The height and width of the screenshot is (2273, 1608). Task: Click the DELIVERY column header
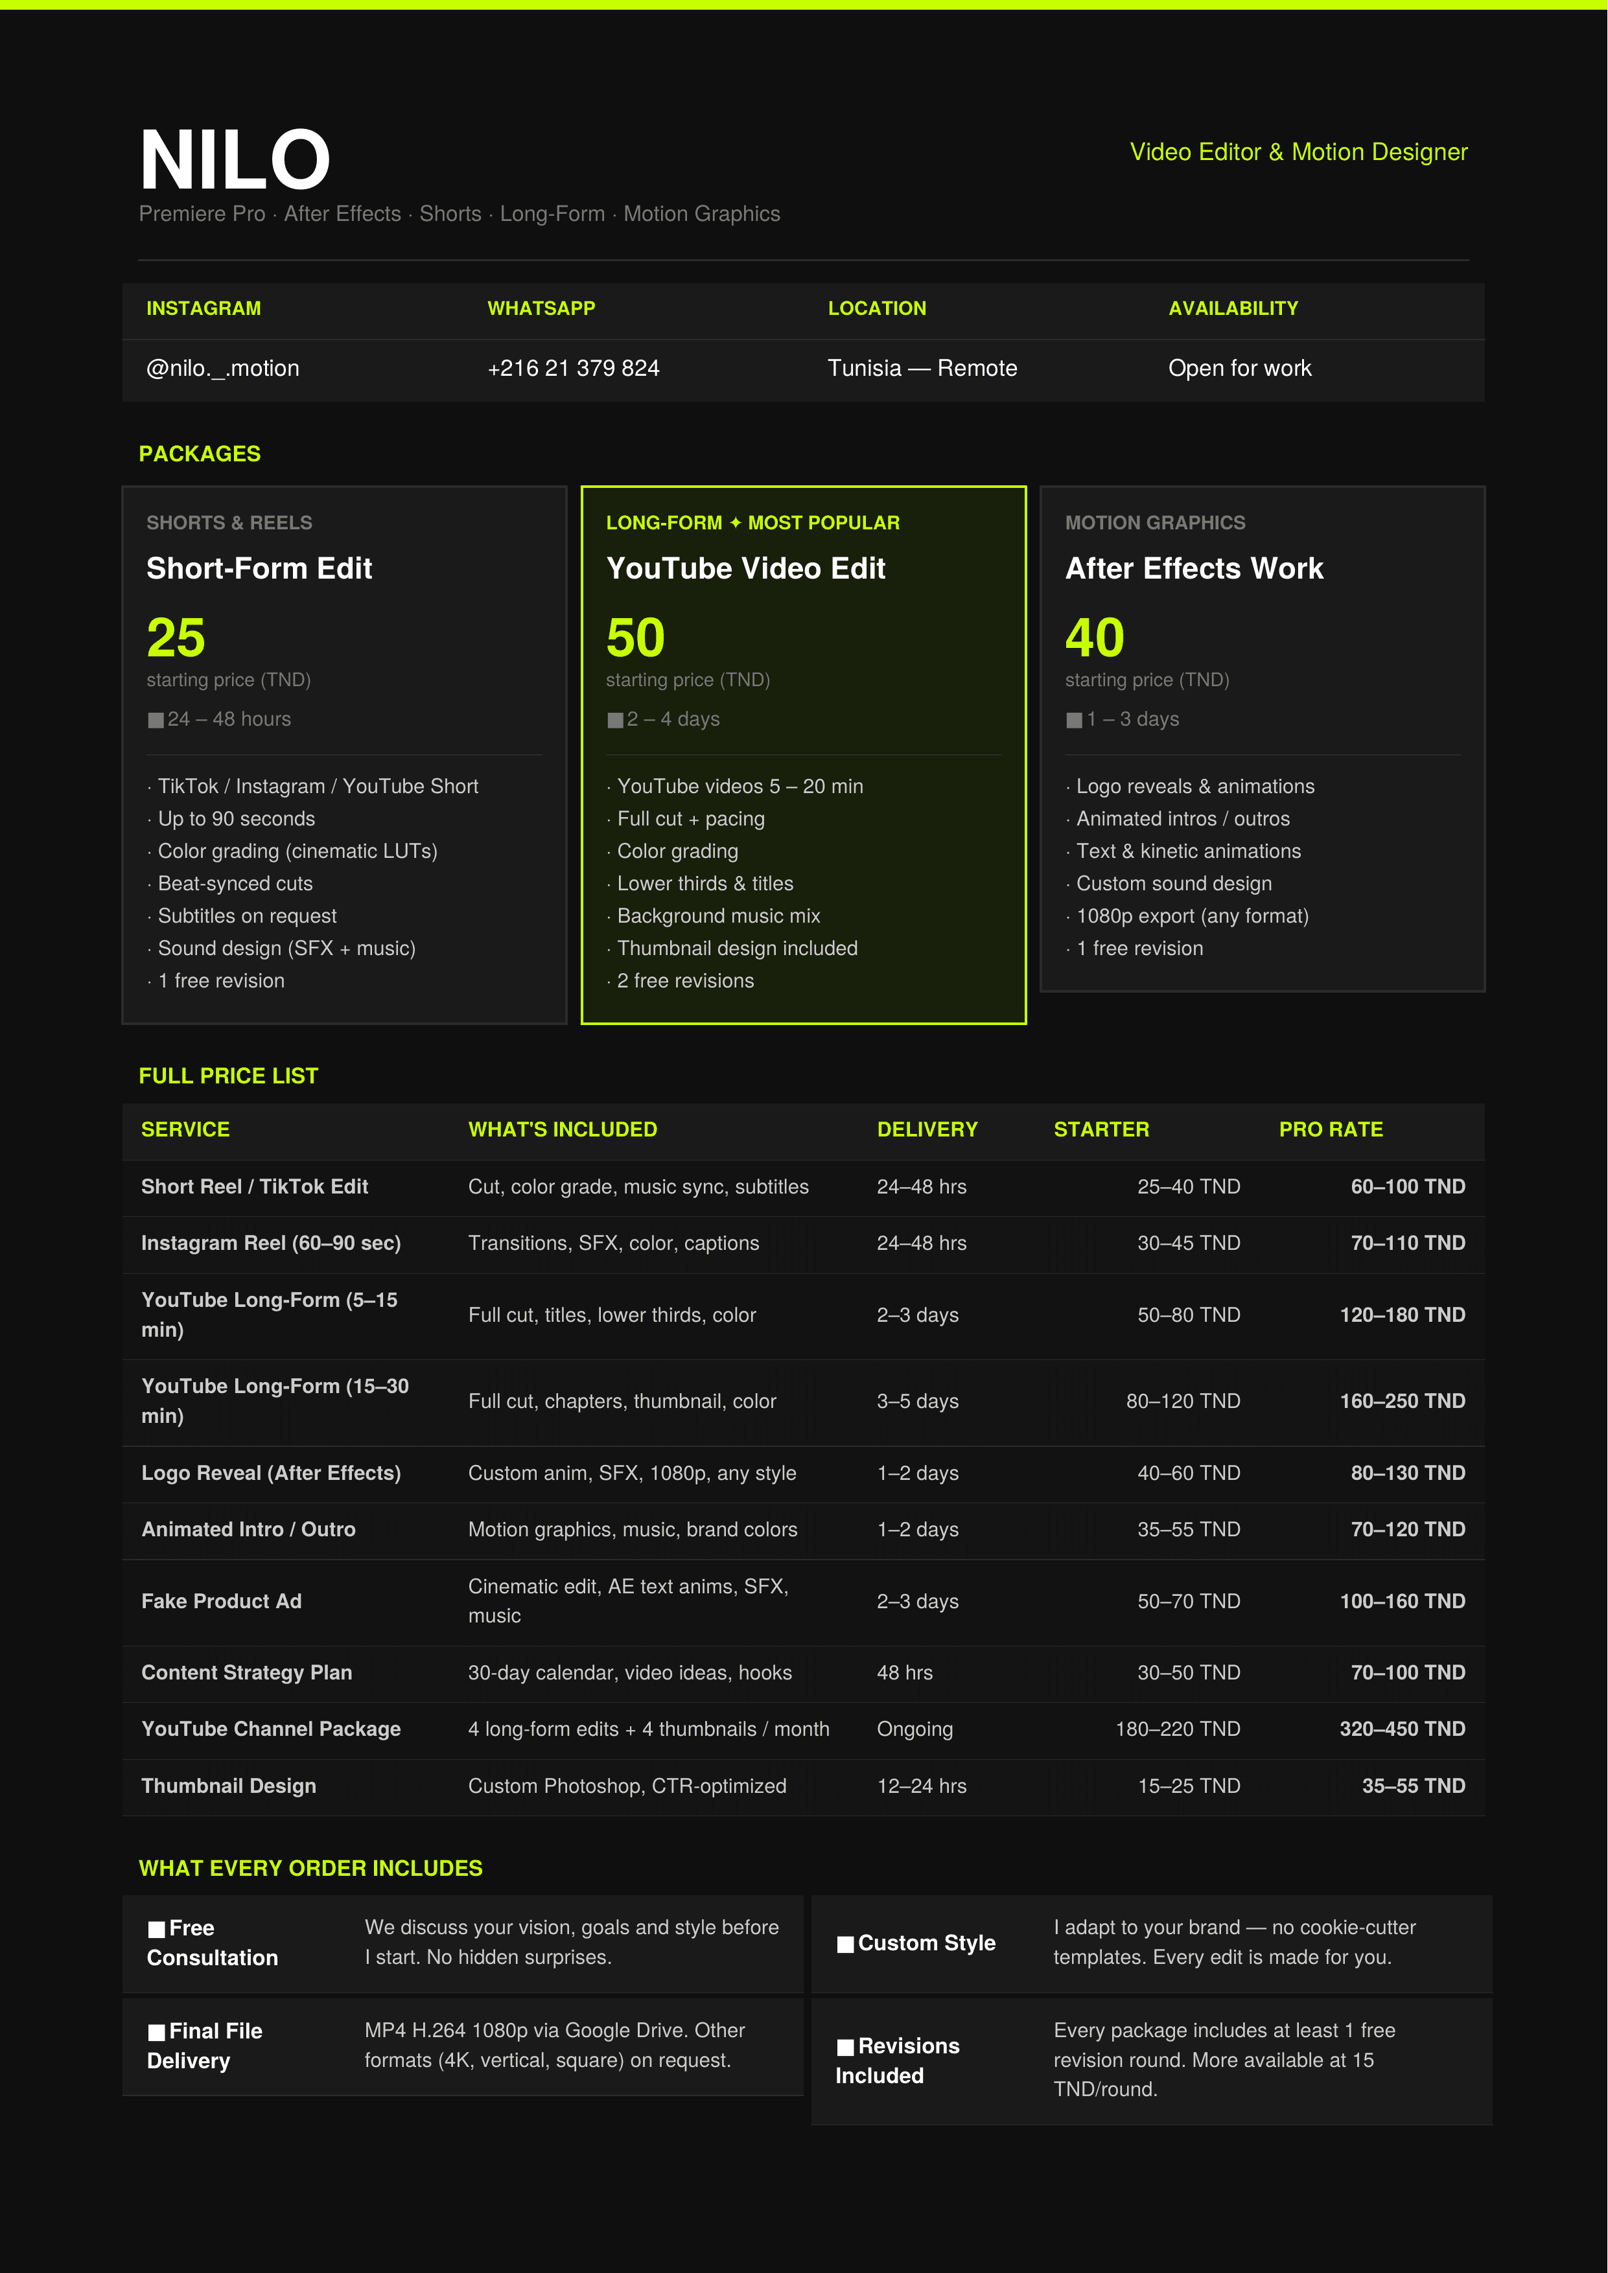coord(927,1129)
